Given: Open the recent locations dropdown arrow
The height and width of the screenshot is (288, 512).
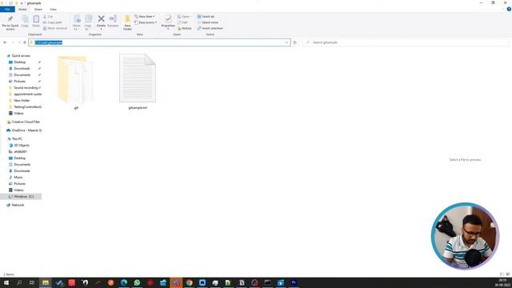Looking at the screenshot, I should click(19, 42).
